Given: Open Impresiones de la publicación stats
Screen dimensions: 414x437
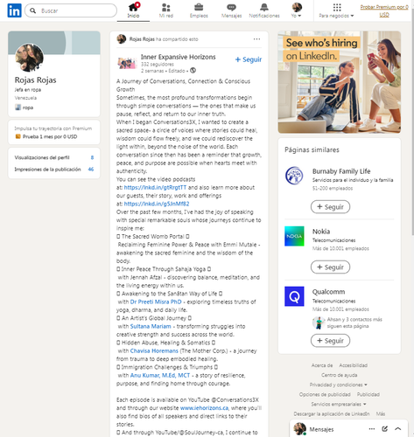Looking at the screenshot, I should point(54,170).
